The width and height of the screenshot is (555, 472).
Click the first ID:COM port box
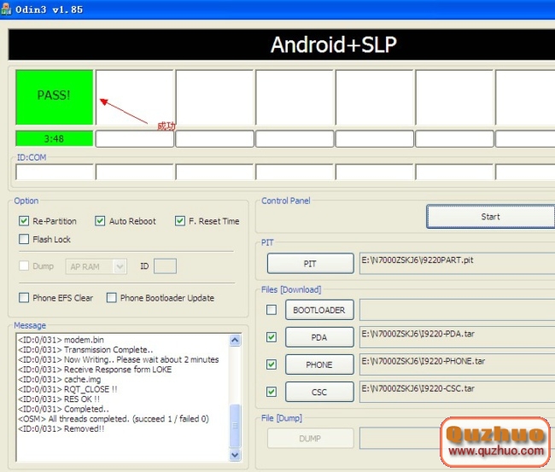pos(55,172)
